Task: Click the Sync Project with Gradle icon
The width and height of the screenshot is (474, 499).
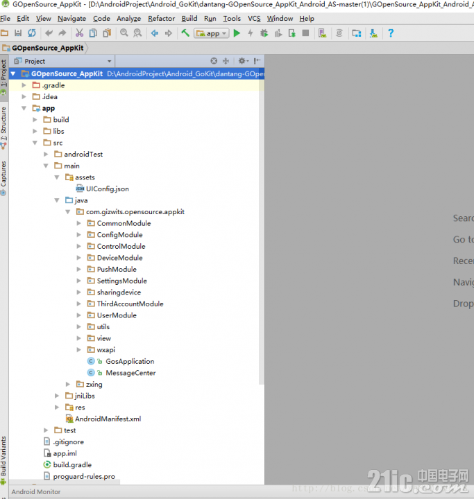Action: [x=339, y=33]
